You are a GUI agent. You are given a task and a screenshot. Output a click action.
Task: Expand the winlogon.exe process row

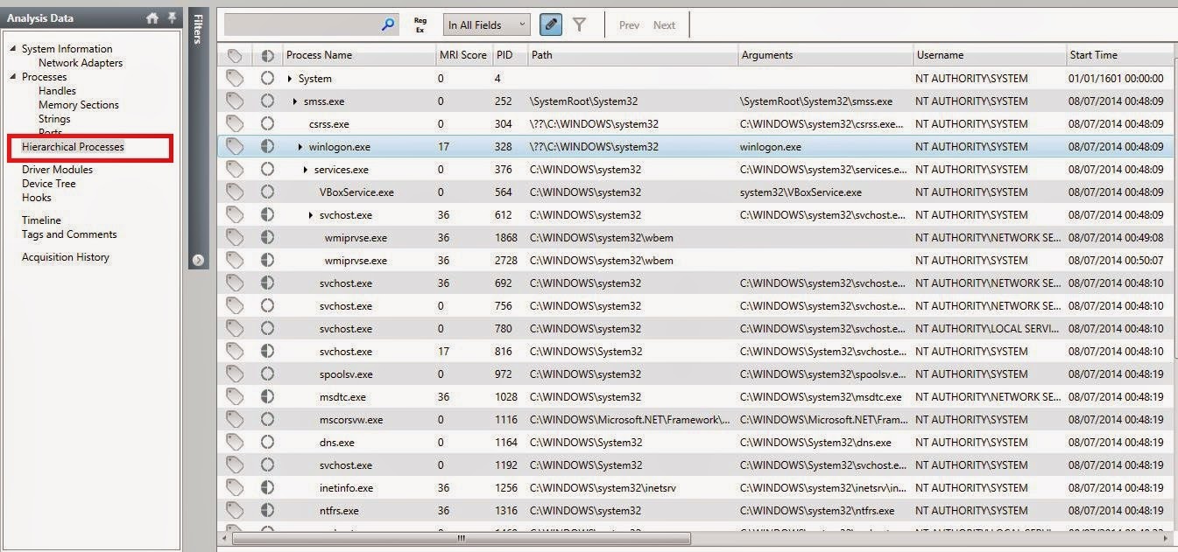300,147
